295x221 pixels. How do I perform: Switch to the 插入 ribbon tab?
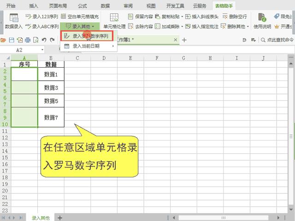34,6
